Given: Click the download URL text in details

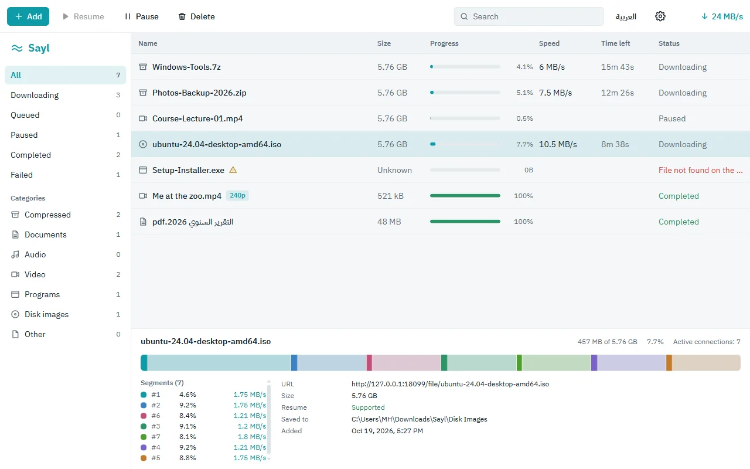Looking at the screenshot, I should click(x=450, y=384).
